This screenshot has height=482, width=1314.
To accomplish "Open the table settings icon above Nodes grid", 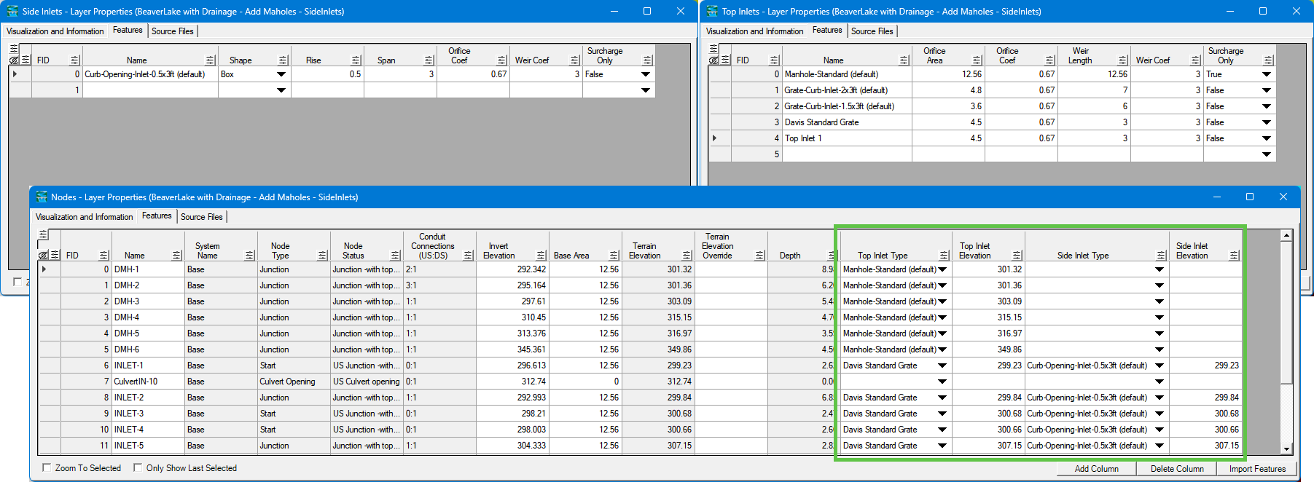I will [44, 234].
